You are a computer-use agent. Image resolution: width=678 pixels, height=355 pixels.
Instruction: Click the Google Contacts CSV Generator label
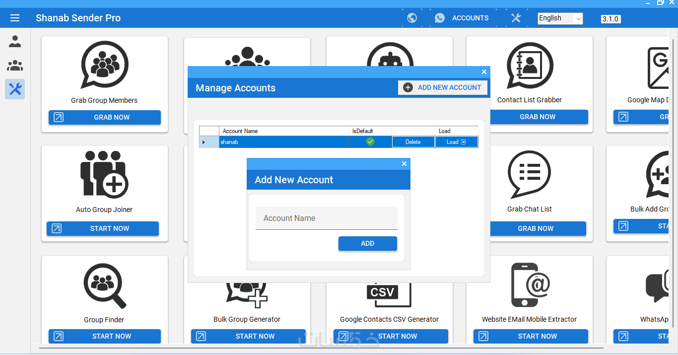(389, 319)
